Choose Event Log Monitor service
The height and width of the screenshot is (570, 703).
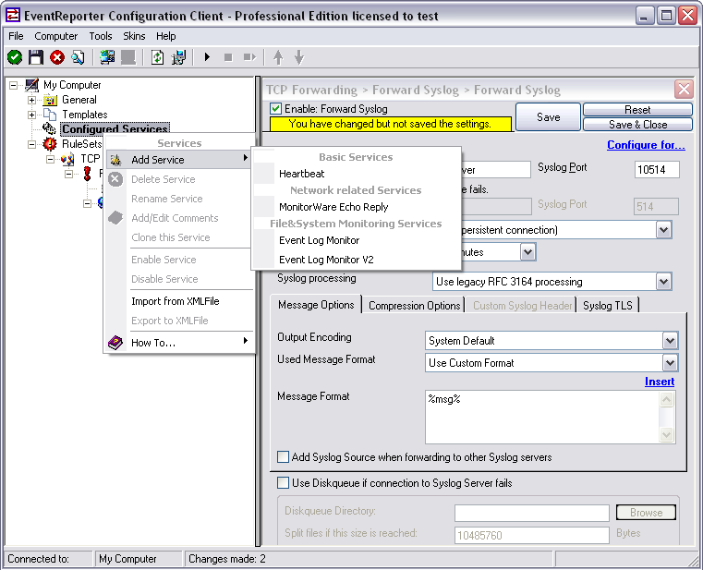click(357, 240)
